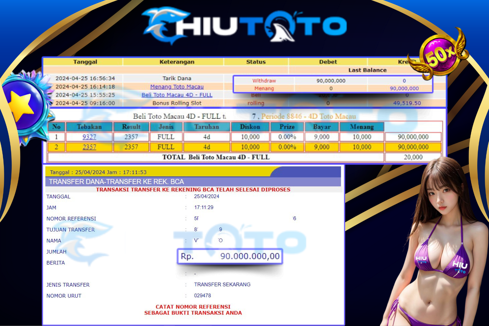Click TRANSFER DANA-TRANSFER KE REK. BCA title
Viewport: 489px width, 326px height.
117,182
